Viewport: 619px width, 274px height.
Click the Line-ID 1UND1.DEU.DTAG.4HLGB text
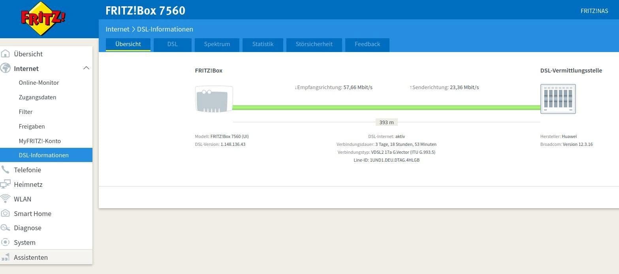click(x=386, y=160)
